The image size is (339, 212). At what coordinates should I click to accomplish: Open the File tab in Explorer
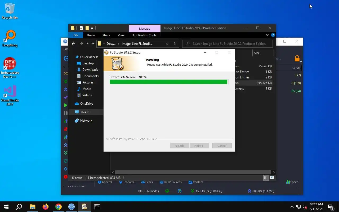[76, 35]
